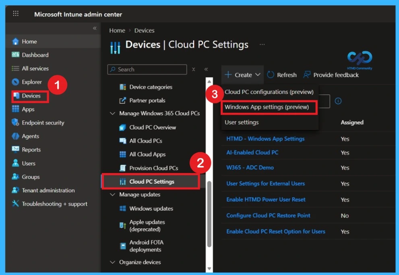Choose User settings from the Create menu
Image resolution: width=399 pixels, height=275 pixels.
click(242, 122)
